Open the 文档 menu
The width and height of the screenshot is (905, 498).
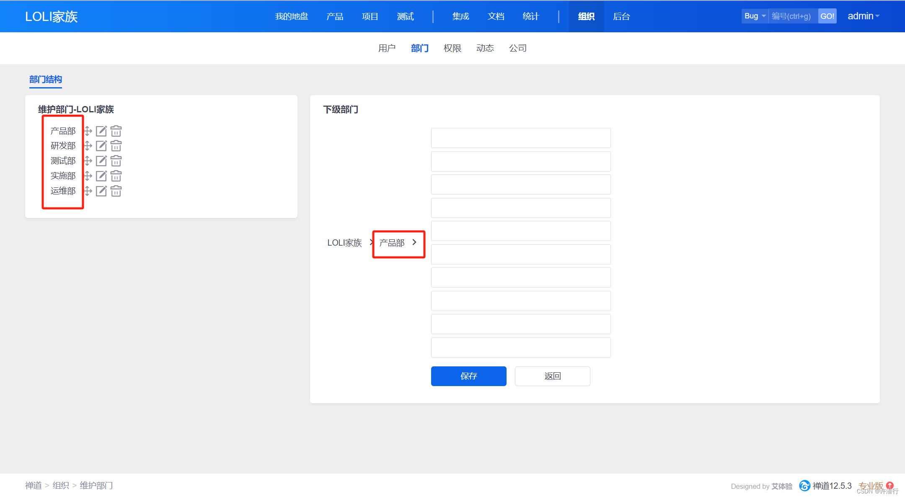pyautogui.click(x=496, y=16)
